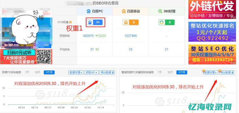Click the green 0 360 weight badge
This screenshot has height=113, width=239.
pyautogui.click(x=167, y=22)
